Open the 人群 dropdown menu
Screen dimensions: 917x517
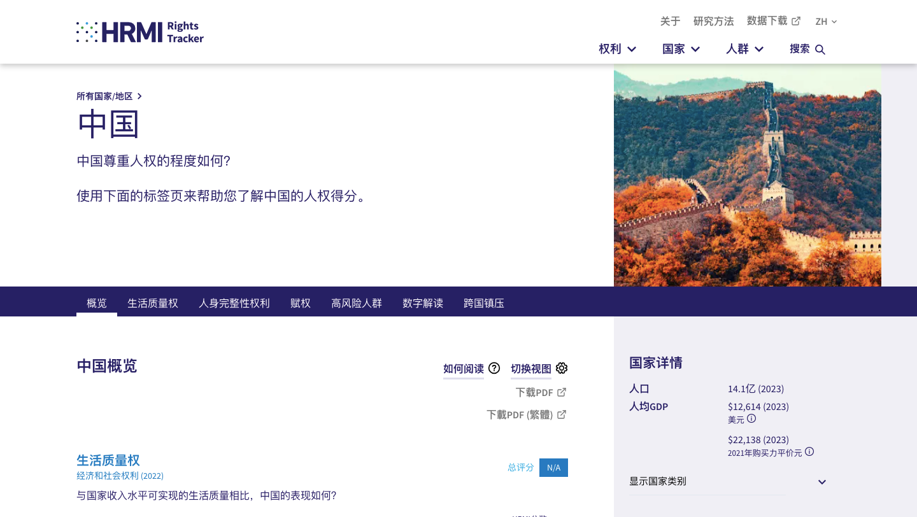click(x=744, y=49)
